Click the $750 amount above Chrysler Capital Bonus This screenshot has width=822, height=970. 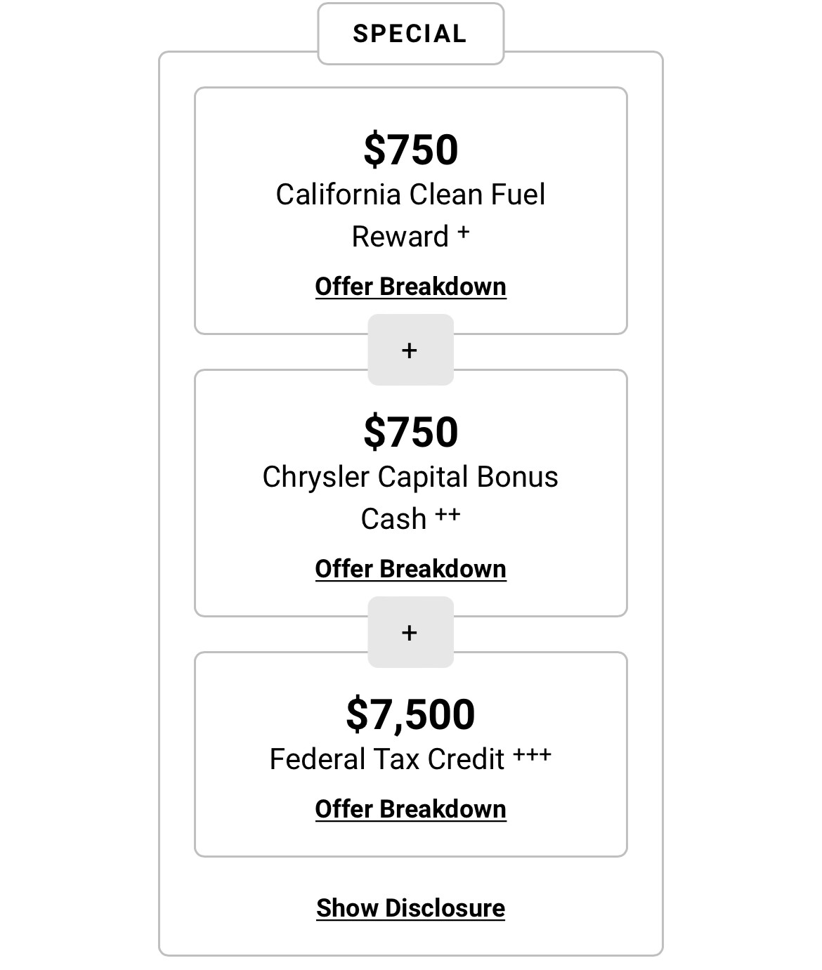410,431
